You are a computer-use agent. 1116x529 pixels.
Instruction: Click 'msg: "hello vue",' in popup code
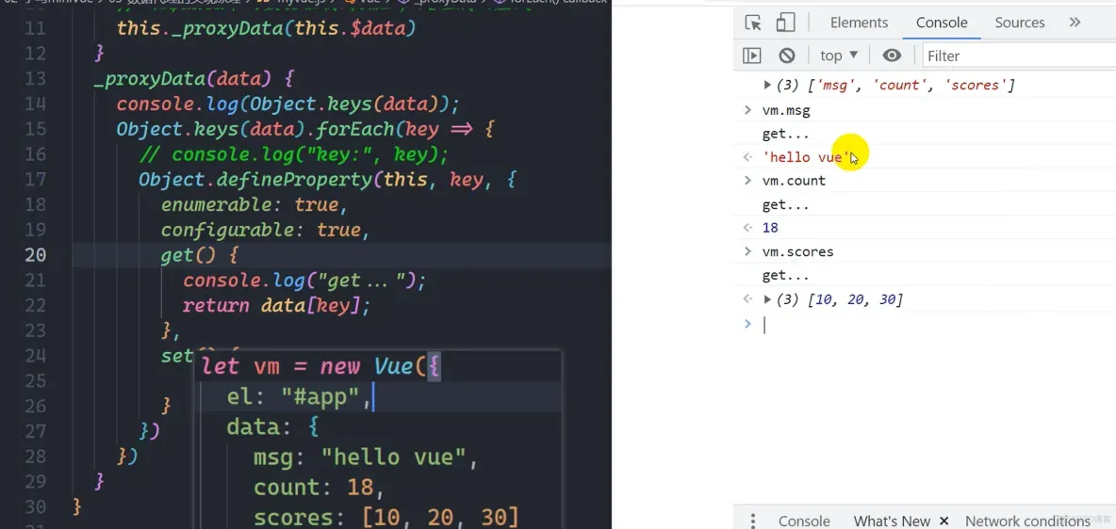pyautogui.click(x=366, y=457)
